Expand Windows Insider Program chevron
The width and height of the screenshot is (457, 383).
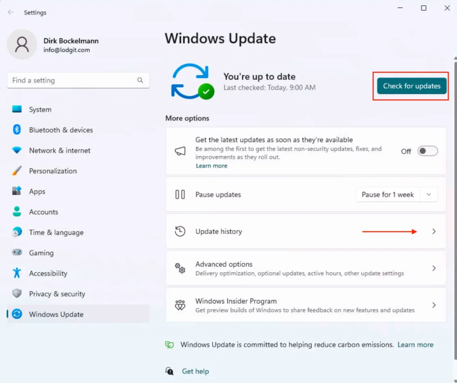[x=434, y=305]
